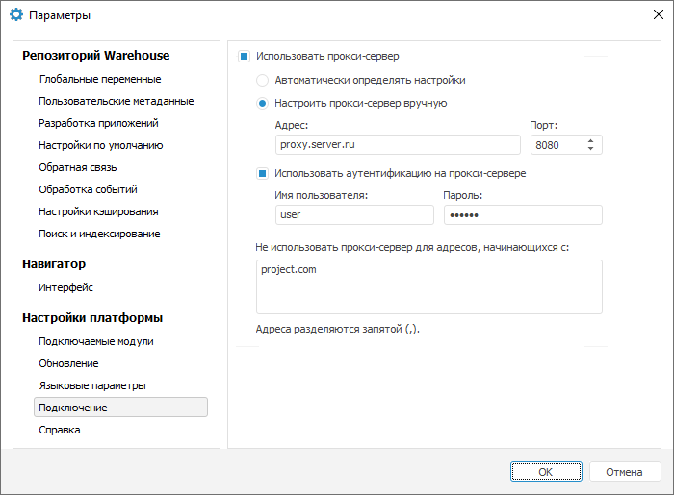Increase port value with up arrow
The image size is (674, 495).
[x=590, y=140]
